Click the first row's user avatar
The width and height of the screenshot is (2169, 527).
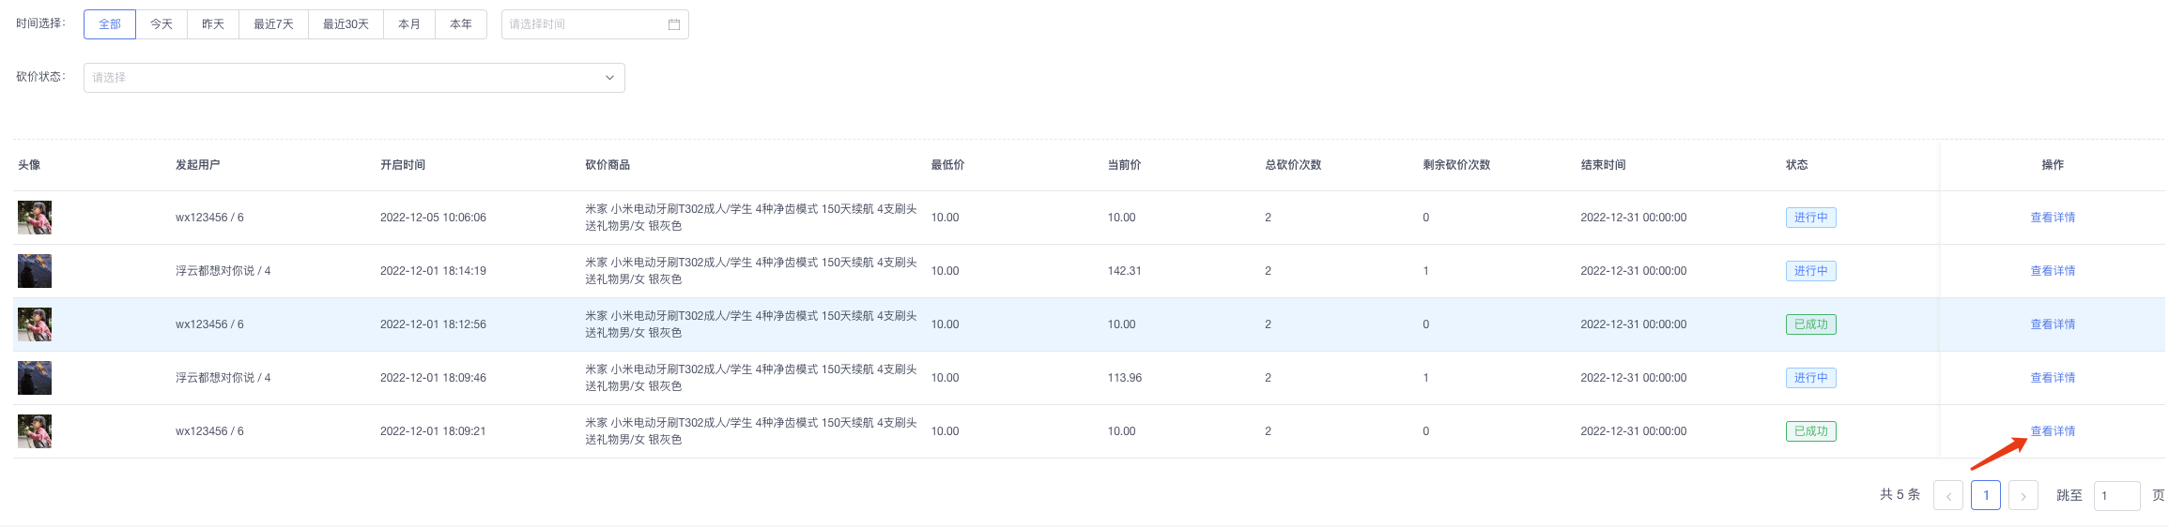click(x=35, y=218)
